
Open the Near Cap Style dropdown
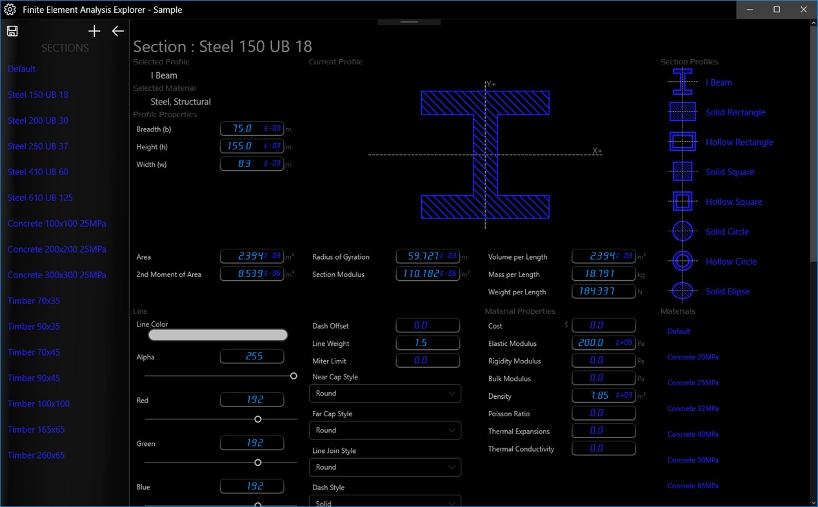[384, 394]
